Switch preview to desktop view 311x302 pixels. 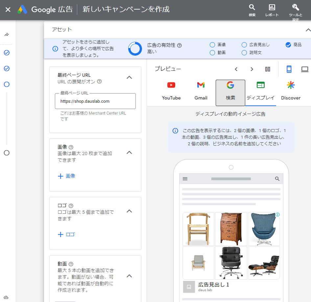click(305, 69)
